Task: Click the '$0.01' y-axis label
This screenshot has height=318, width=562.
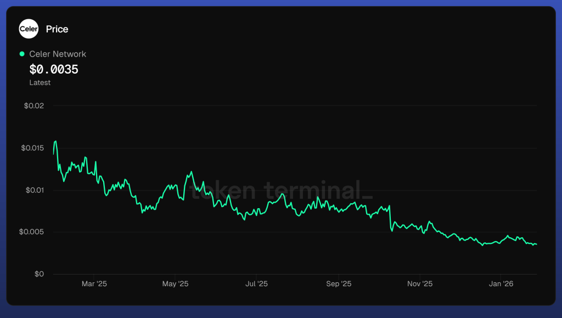Action: [35, 190]
